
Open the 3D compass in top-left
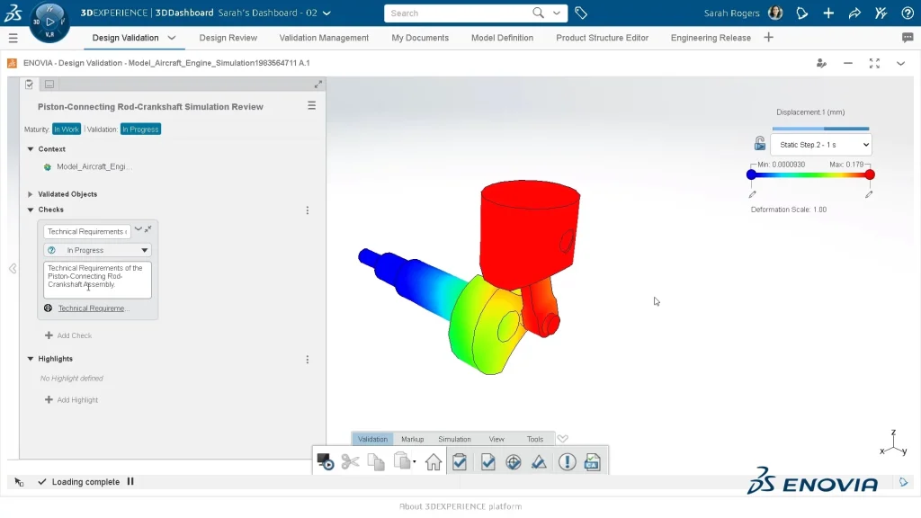tap(49, 21)
